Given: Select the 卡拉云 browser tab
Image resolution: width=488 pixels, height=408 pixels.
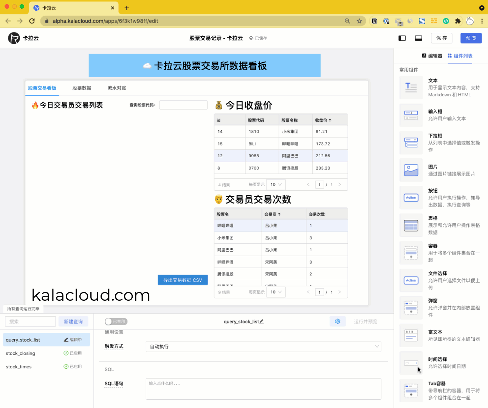Looking at the screenshot, I should pyautogui.click(x=74, y=8).
